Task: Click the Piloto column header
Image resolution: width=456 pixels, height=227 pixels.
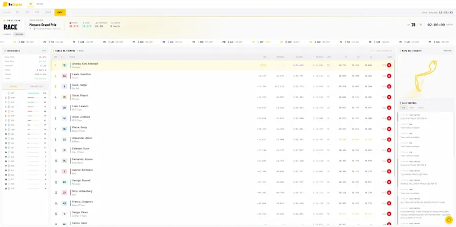Action: pyautogui.click(x=72, y=57)
